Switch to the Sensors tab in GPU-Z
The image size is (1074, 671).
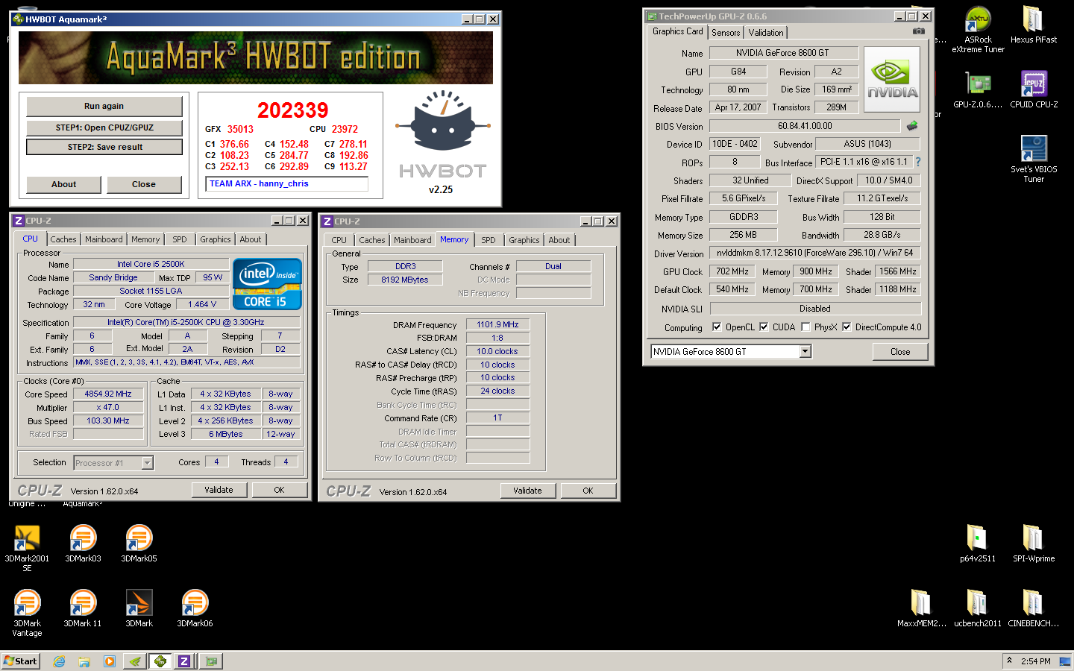(726, 33)
